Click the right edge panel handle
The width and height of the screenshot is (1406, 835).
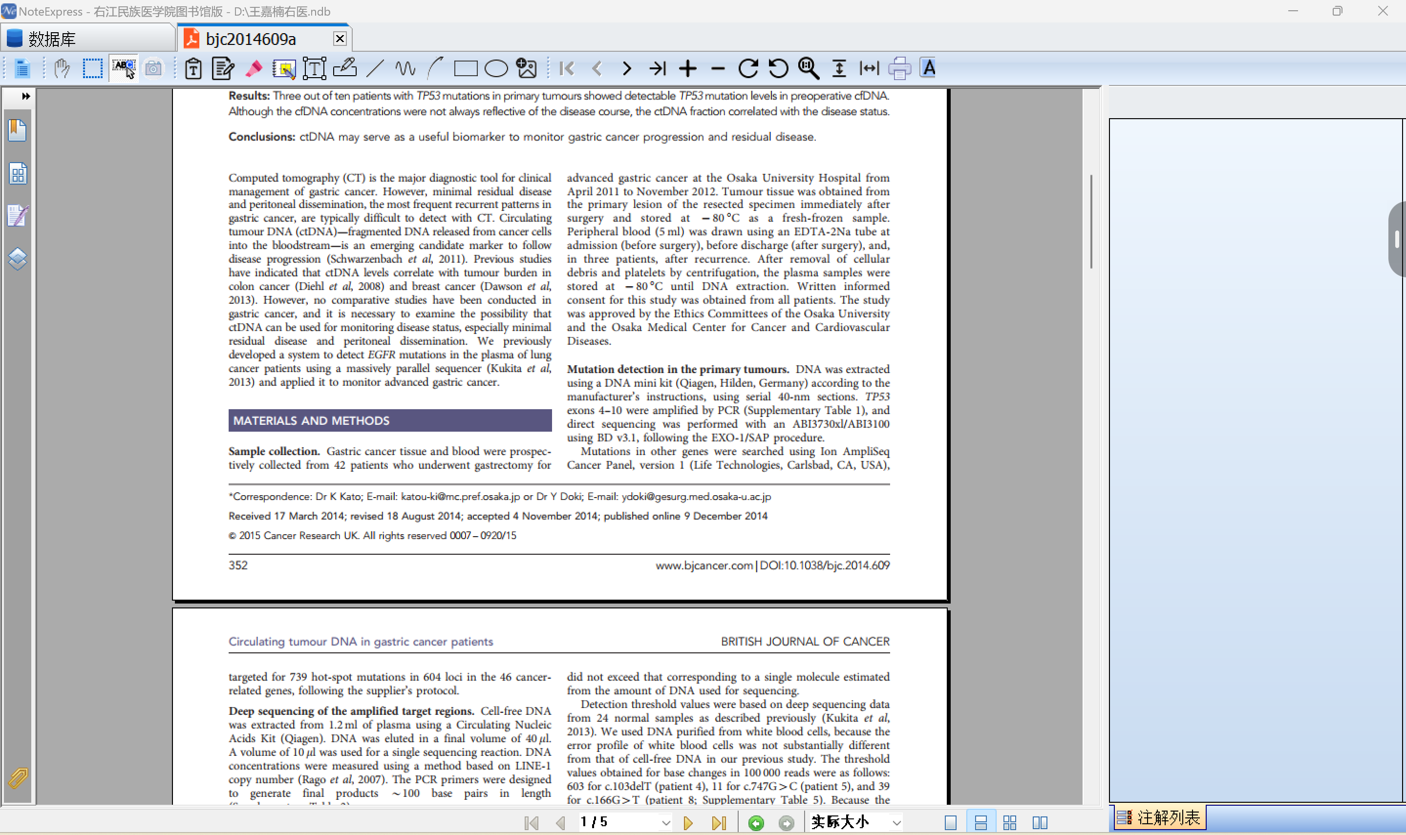(x=1397, y=239)
